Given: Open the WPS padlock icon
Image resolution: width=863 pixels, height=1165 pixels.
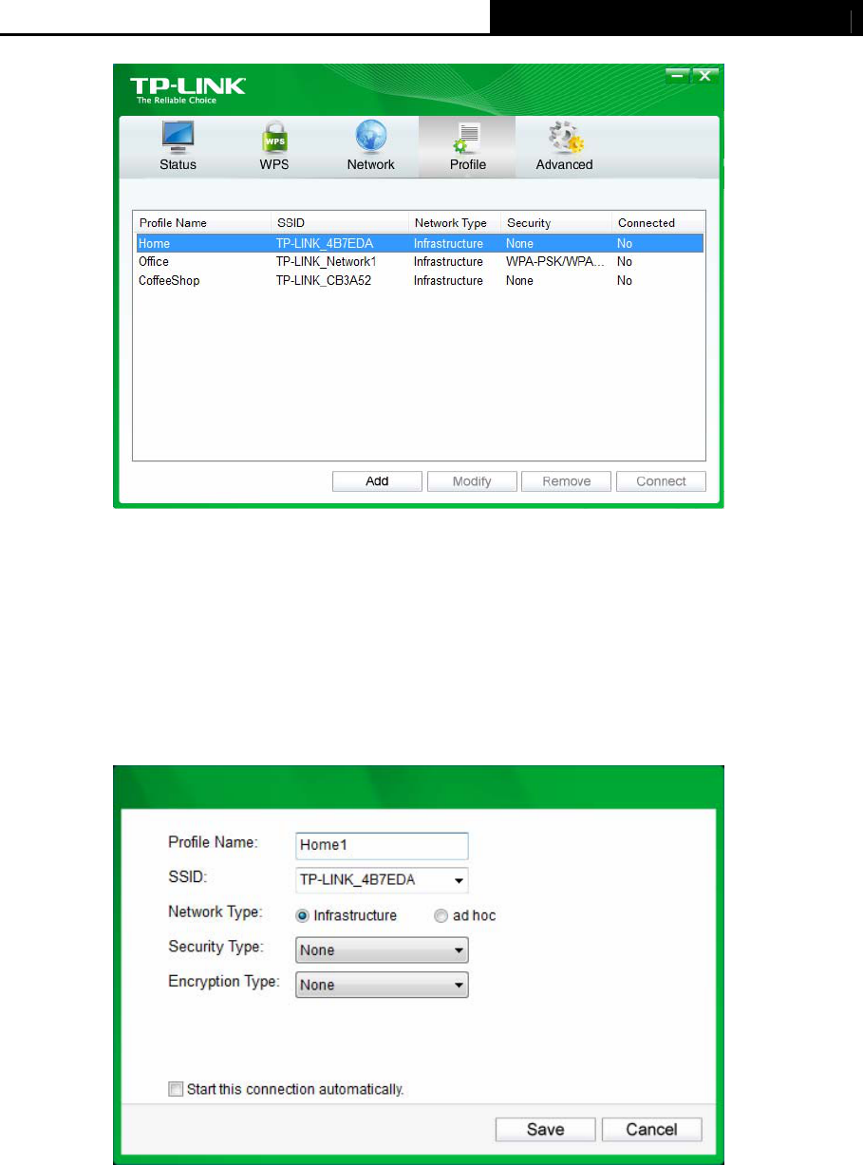Looking at the screenshot, I should click(274, 136).
